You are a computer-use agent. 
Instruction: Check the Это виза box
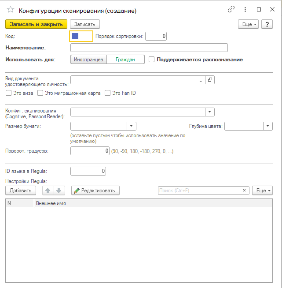tap(8, 93)
